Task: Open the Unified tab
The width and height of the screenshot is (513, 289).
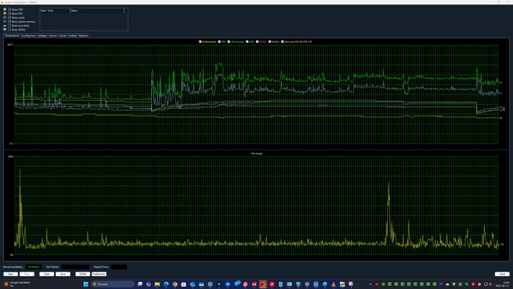Action: point(72,35)
